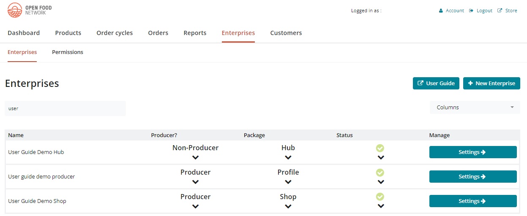
Task: Click green status checkmark for User Guide Demo Hub
Action: click(380, 148)
